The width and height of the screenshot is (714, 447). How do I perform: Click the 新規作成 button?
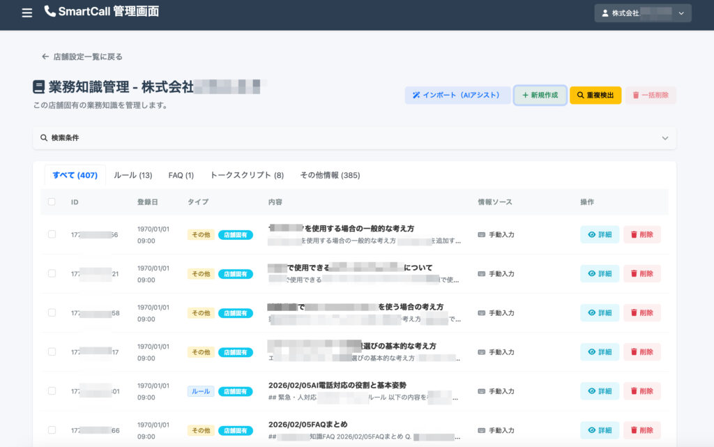coord(540,96)
